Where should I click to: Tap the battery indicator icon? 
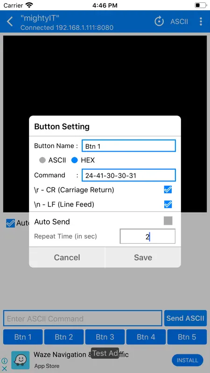point(201,5)
